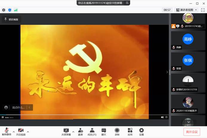
Task: Open the Apps (应用) icon
Action: click(130, 132)
